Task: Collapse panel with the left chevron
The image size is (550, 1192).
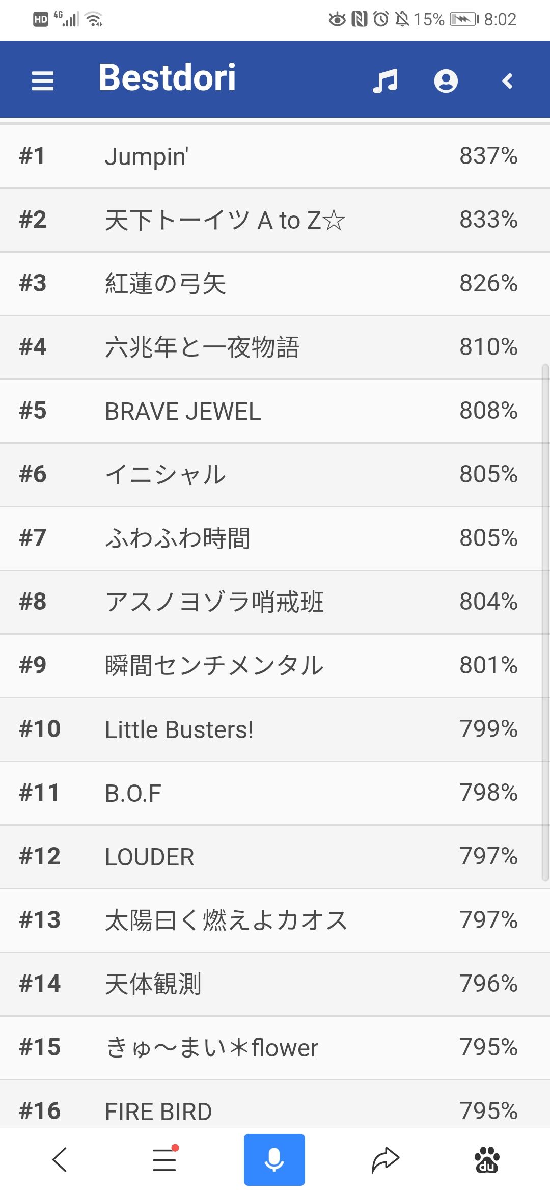Action: [507, 80]
